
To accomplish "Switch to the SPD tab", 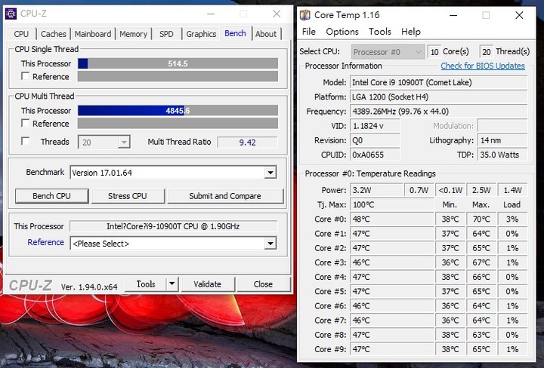I will pyautogui.click(x=166, y=34).
